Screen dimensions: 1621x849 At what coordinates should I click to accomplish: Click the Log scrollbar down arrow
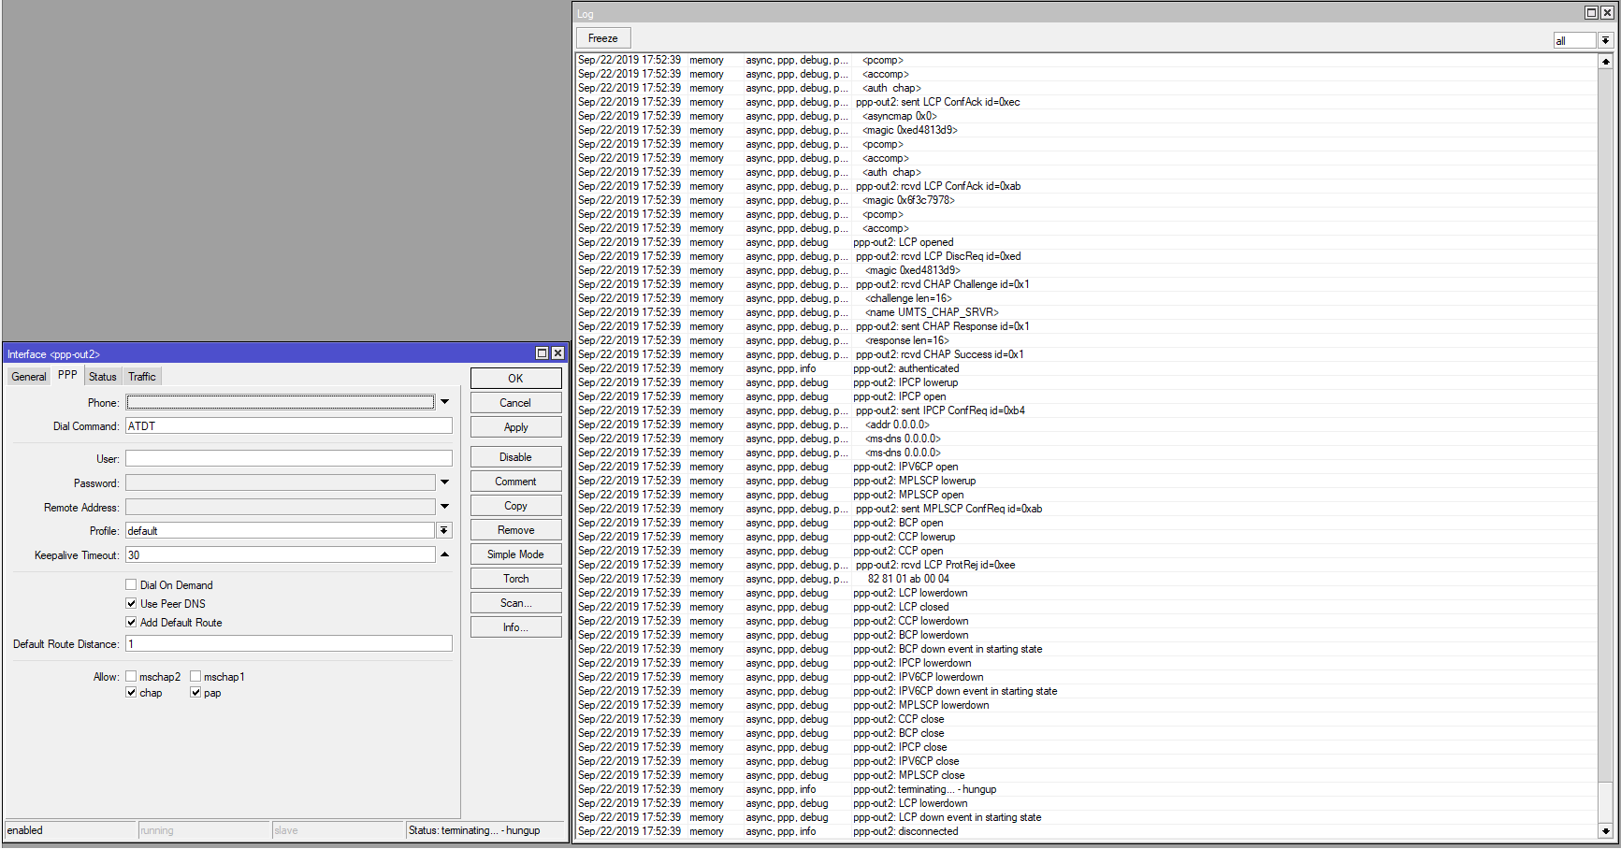coord(1606,830)
